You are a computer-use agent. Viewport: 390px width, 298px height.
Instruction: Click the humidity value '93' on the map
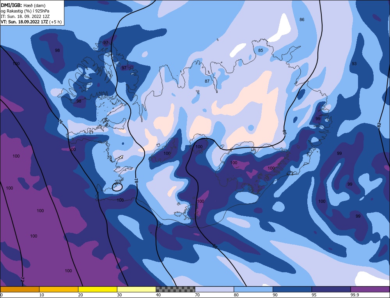tap(354, 64)
